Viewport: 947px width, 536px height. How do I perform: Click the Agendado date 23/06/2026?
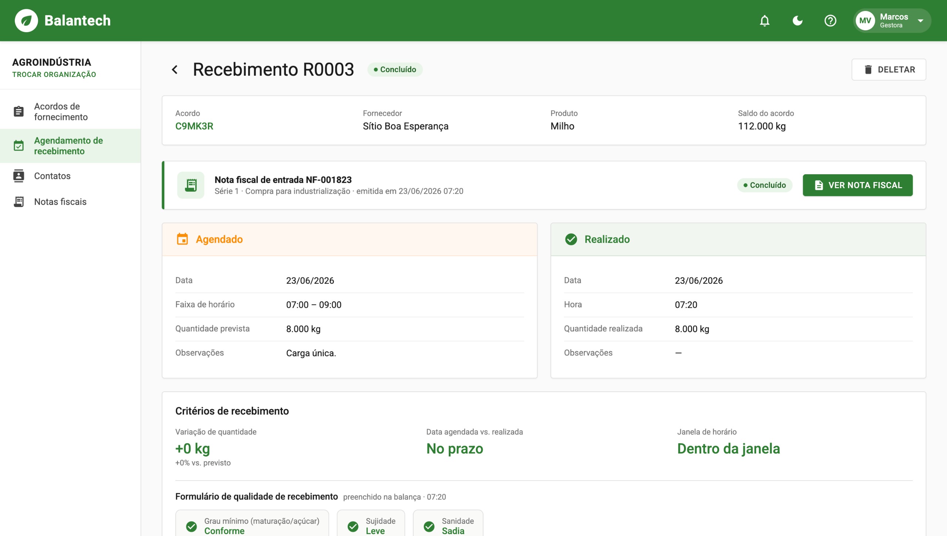(x=310, y=281)
